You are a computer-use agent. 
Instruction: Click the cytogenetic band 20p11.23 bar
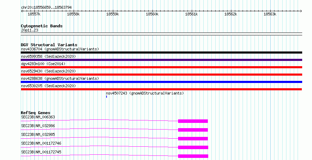pos(161,34)
